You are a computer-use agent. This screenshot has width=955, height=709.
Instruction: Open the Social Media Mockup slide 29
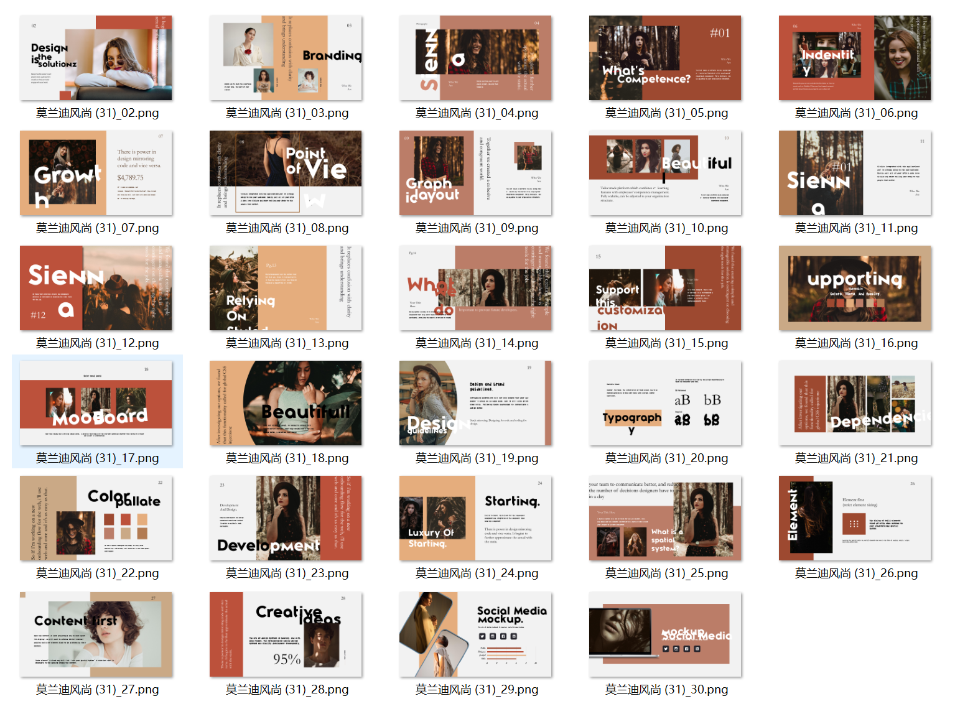pos(475,634)
